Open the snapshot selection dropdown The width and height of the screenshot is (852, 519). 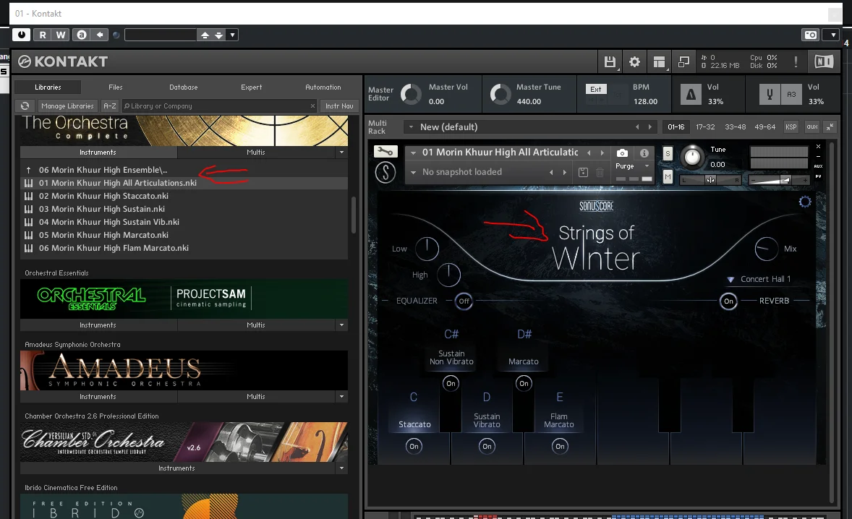pos(414,172)
